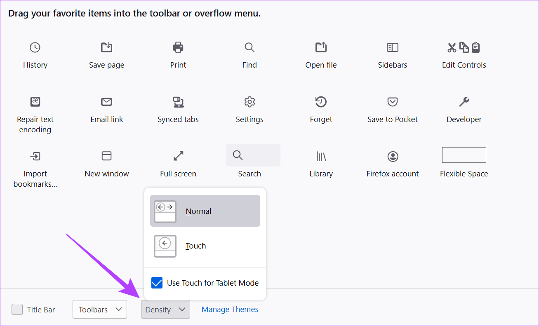Choose Normal density option
Image resolution: width=539 pixels, height=326 pixels.
click(x=205, y=211)
